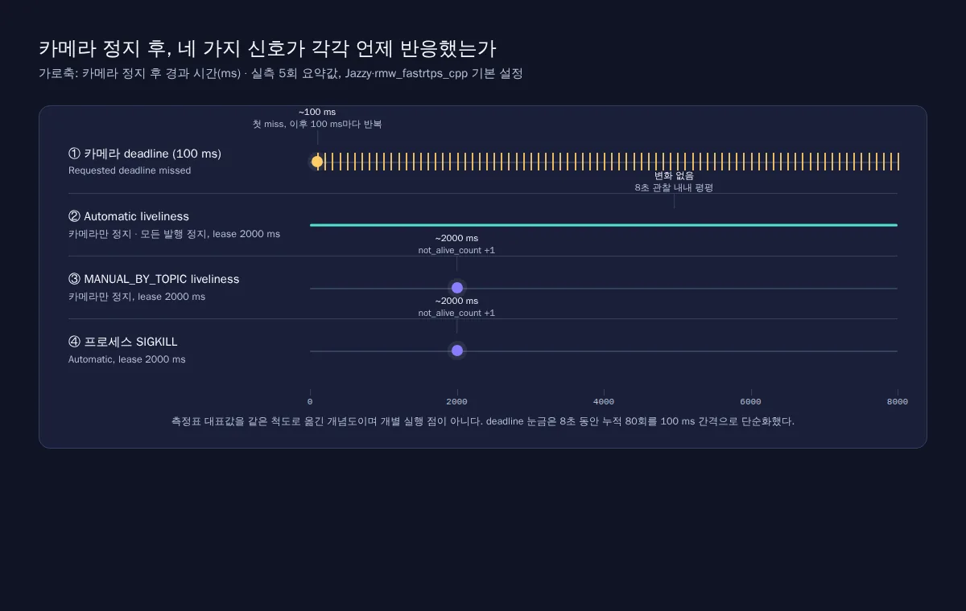This screenshot has width=966, height=611.
Task: Click the subtitle starting with 가로축
Action: pos(281,73)
